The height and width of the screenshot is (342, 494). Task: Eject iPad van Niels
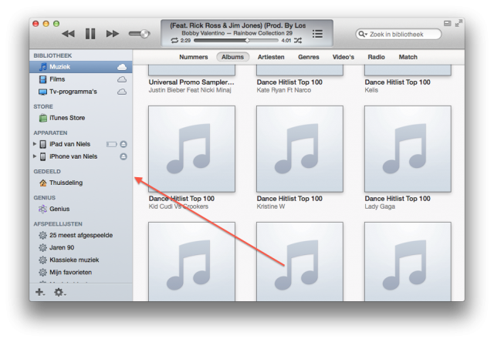123,144
